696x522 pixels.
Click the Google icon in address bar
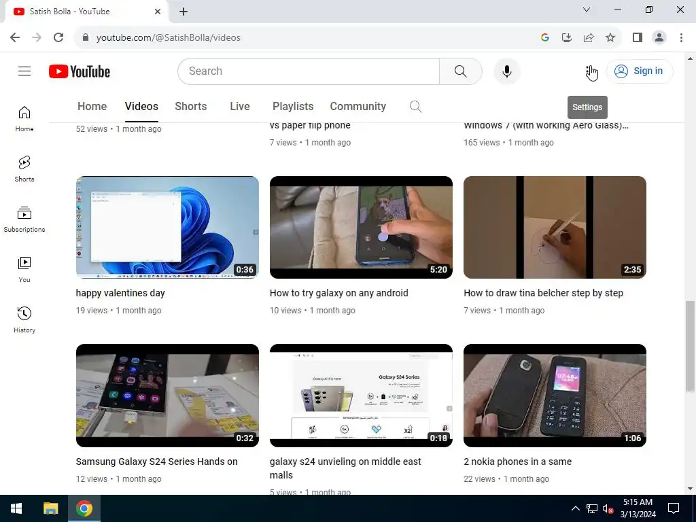[545, 37]
